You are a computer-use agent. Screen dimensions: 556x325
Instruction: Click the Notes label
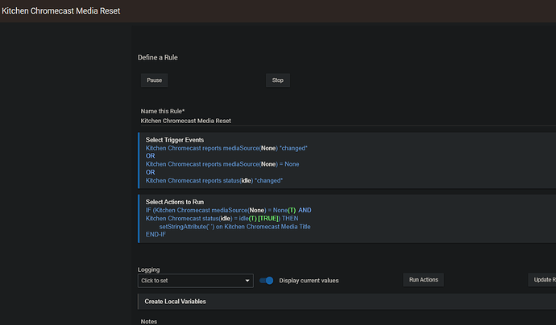149,322
